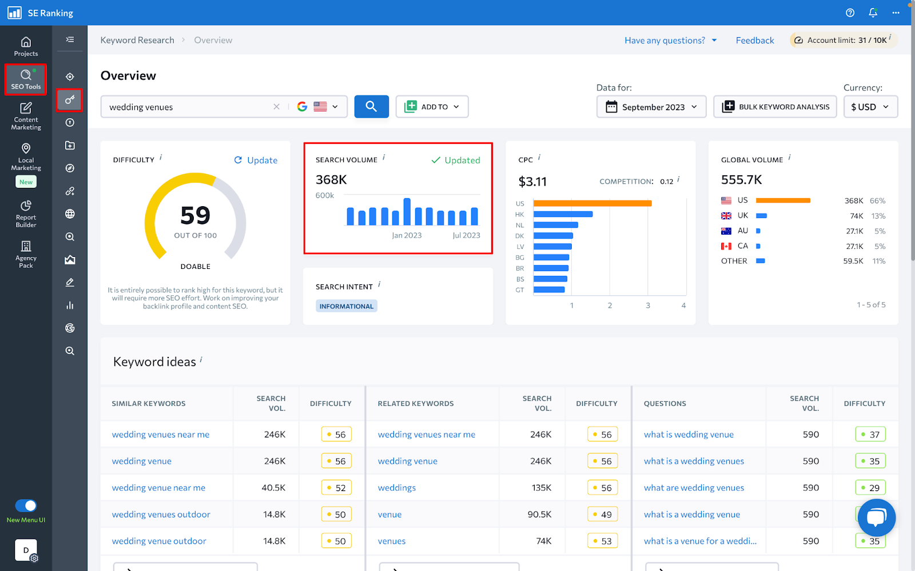Open the Report Builder section

pyautogui.click(x=26, y=214)
